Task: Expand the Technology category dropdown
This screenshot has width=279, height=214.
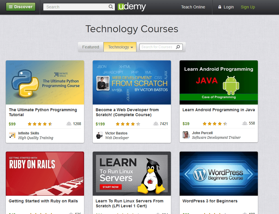Action: coord(120,47)
